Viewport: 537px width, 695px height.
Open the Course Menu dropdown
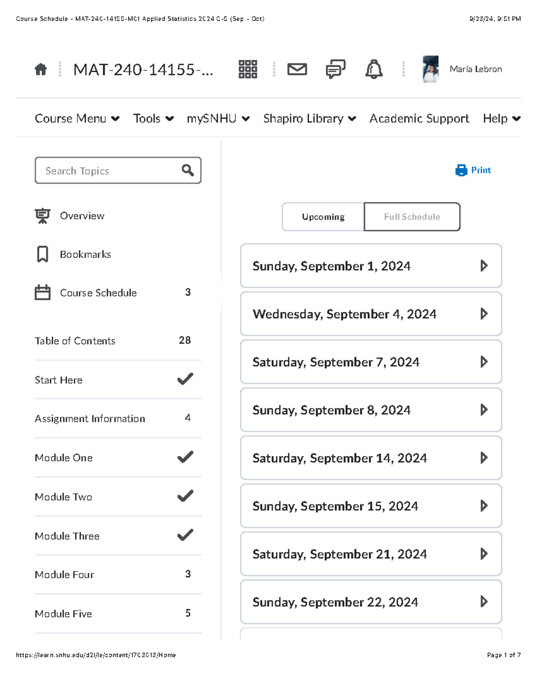coord(77,119)
